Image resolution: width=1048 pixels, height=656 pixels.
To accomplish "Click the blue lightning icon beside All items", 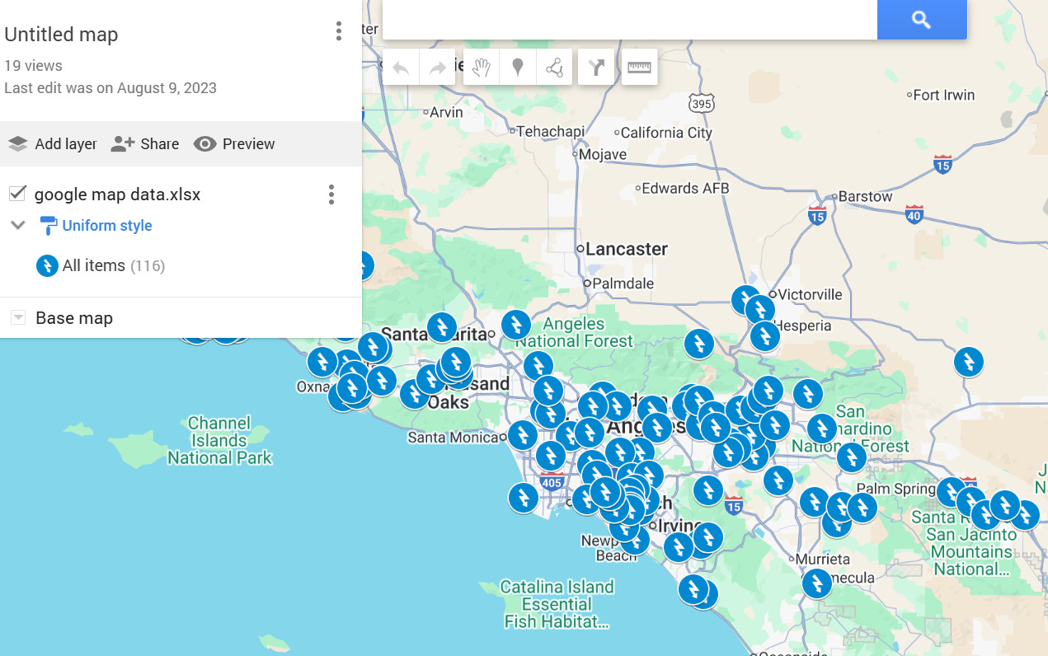I will coord(48,266).
